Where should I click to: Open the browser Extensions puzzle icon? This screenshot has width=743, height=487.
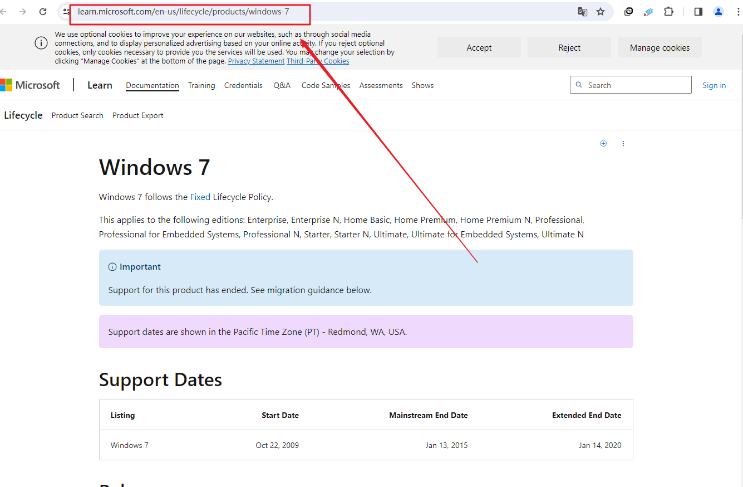tap(668, 12)
